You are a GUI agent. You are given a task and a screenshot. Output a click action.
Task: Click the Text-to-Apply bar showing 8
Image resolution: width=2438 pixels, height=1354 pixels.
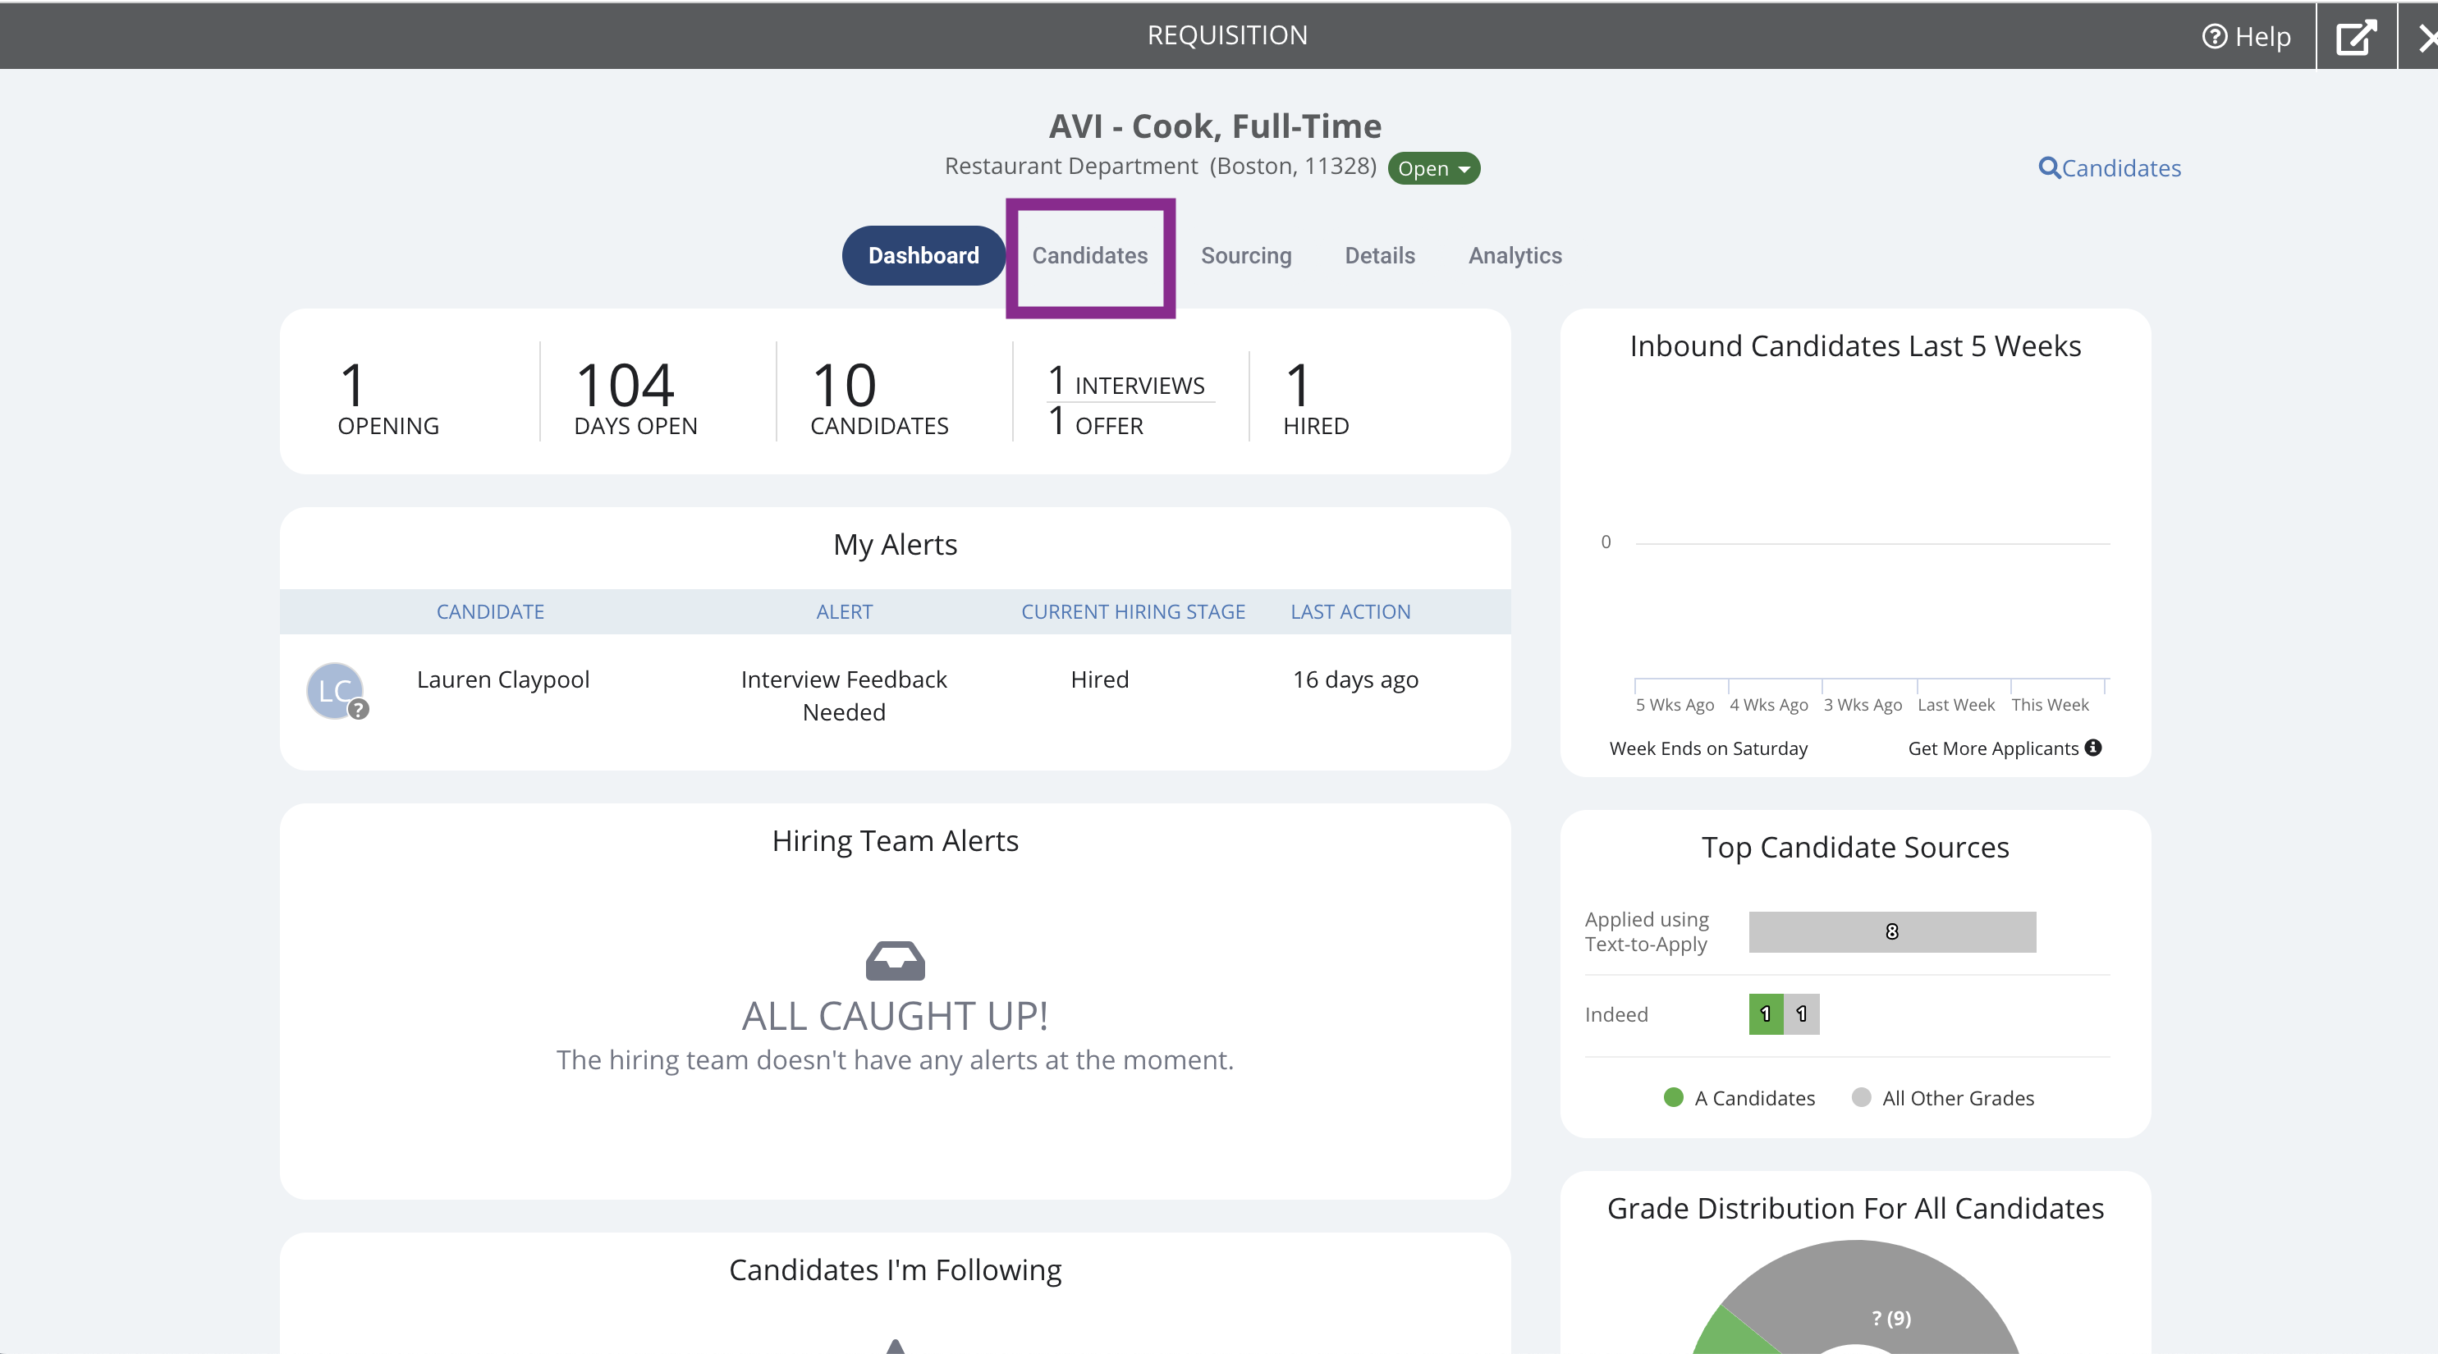coord(1892,932)
